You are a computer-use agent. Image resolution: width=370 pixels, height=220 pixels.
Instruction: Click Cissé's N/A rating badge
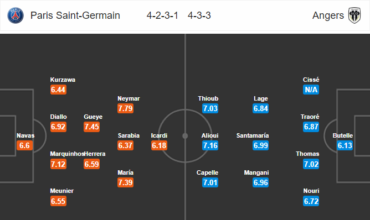pos(311,90)
